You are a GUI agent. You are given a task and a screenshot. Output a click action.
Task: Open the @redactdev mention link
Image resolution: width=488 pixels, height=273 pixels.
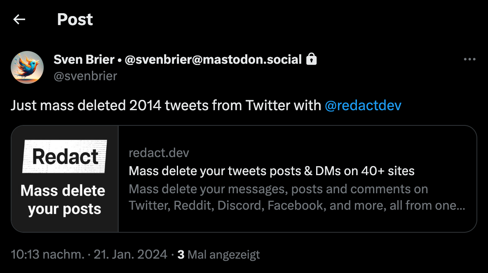click(x=363, y=106)
